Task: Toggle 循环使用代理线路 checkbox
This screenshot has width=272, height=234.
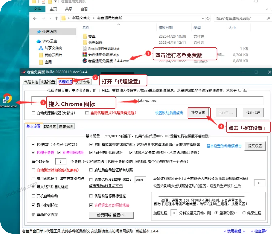Action: 91,153
